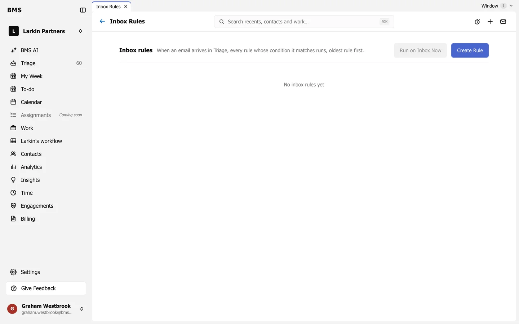The image size is (519, 324).
Task: Open the Triage inbox icon
Action: click(13, 63)
